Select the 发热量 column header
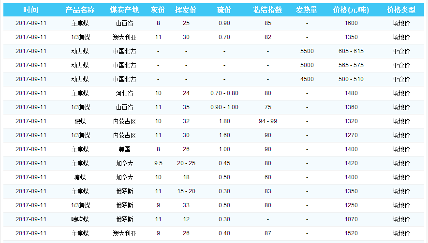 point(307,10)
